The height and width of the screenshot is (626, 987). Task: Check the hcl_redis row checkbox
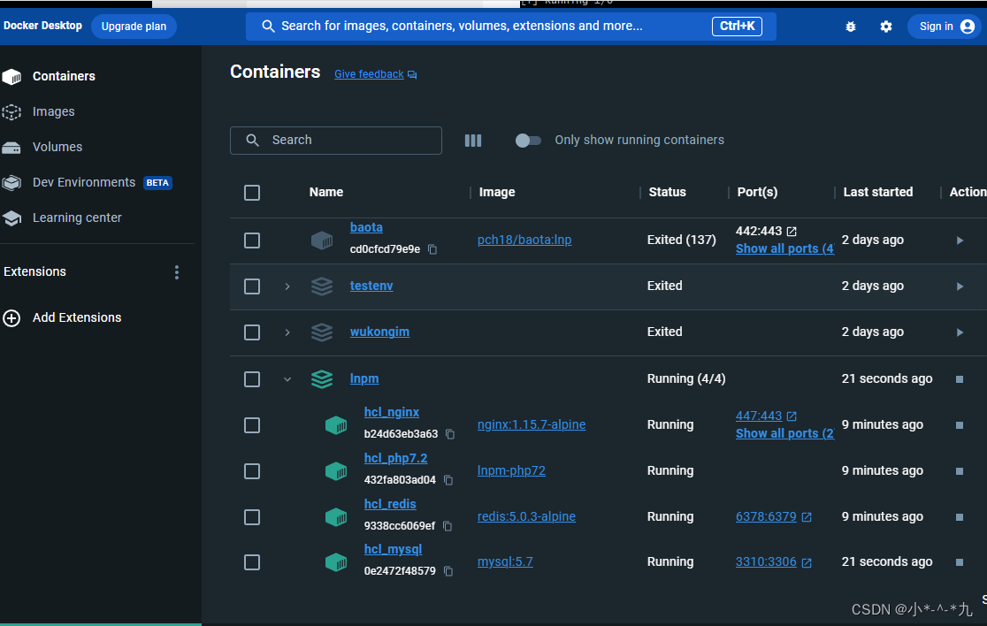[252, 517]
